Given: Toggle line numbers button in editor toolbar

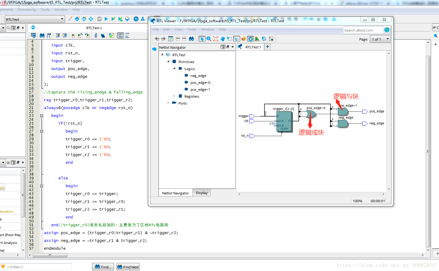Looking at the screenshot, I should (x=120, y=35).
